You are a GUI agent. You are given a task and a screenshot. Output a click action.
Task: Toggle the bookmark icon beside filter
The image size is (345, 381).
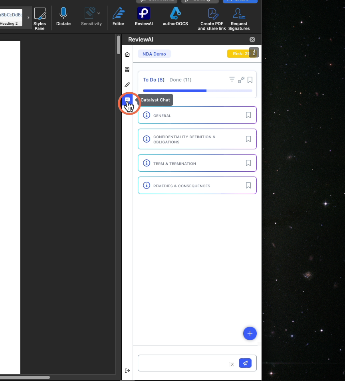click(x=250, y=80)
